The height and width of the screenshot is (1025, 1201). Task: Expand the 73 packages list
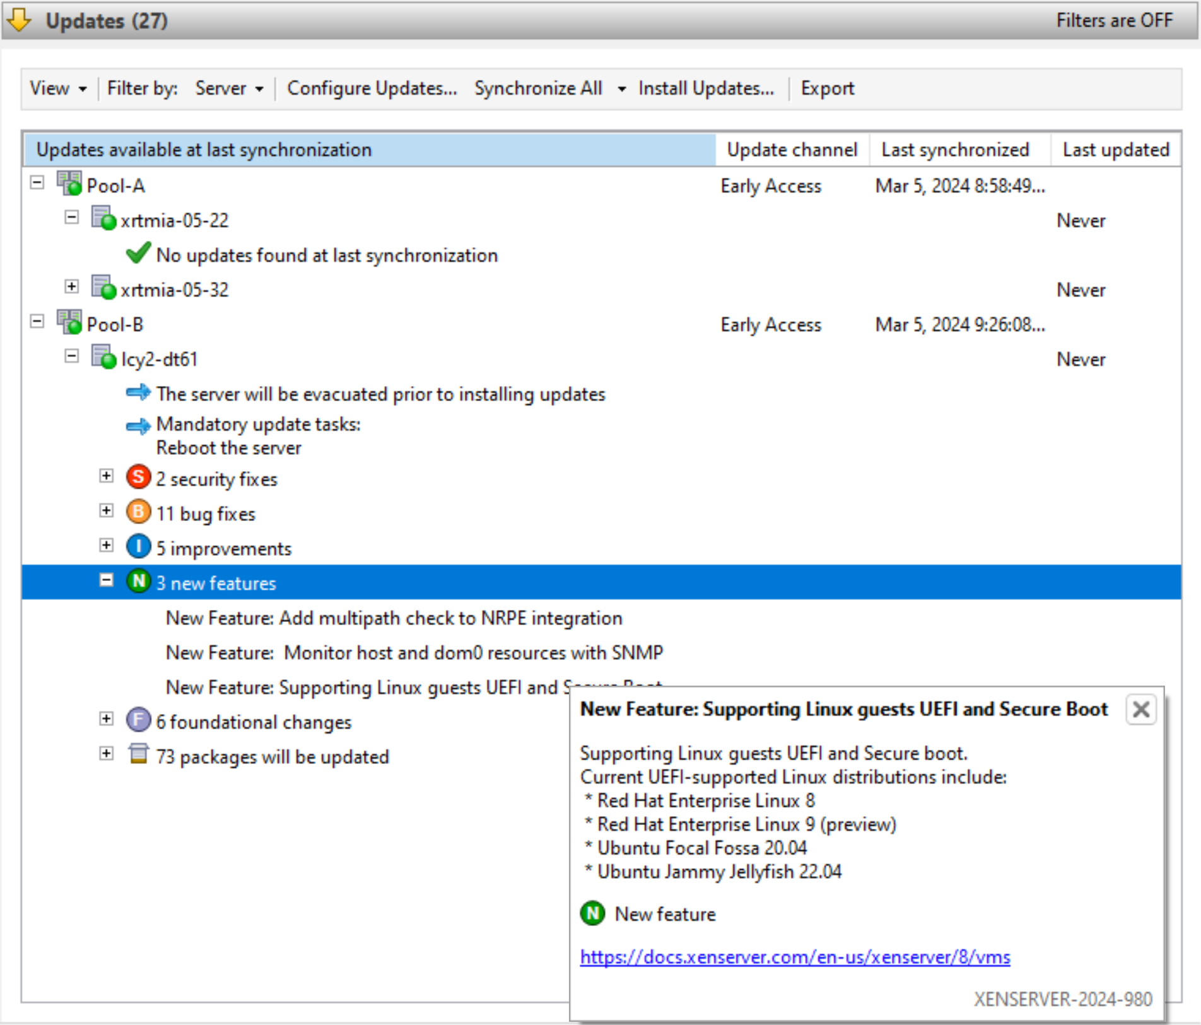point(107,754)
